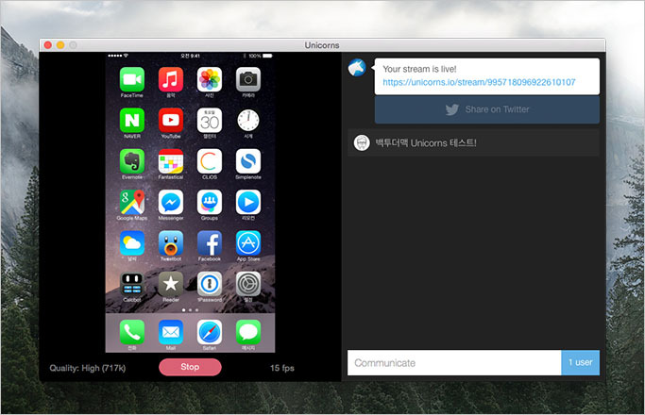Click the 1 user button

(581, 363)
